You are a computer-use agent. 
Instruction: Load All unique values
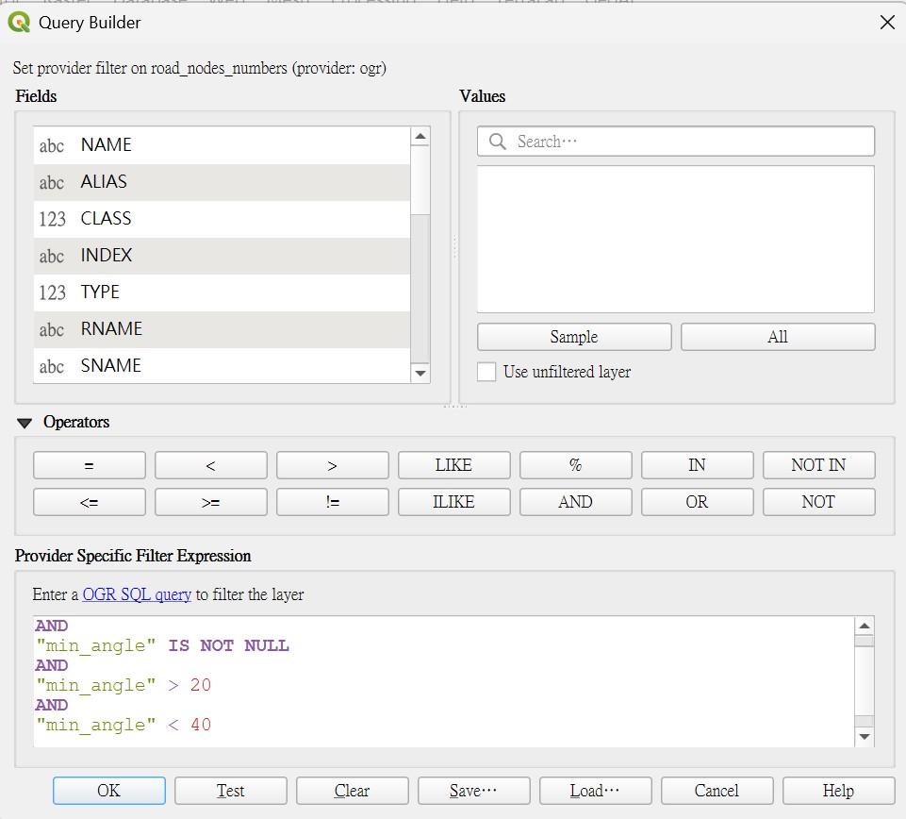point(778,337)
